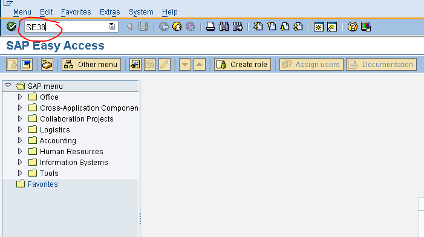Click the Change Favorites pencil icon
The image size is (424, 237).
[x=165, y=64]
